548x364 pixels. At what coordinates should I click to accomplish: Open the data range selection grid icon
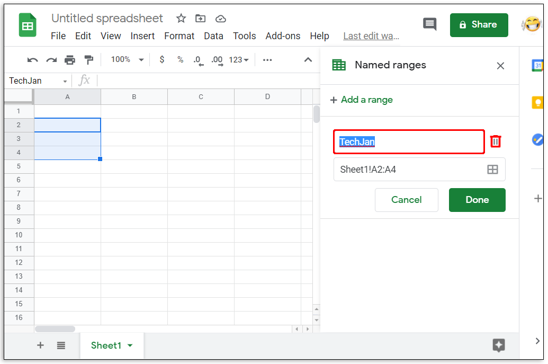tap(492, 169)
